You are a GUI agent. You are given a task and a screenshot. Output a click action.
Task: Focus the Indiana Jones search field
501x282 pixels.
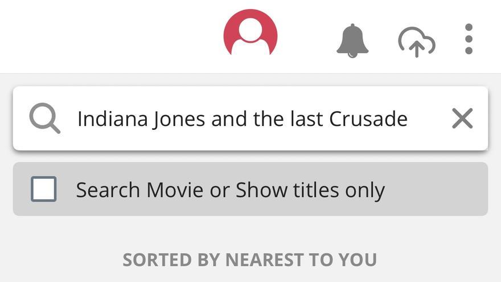tap(242, 118)
